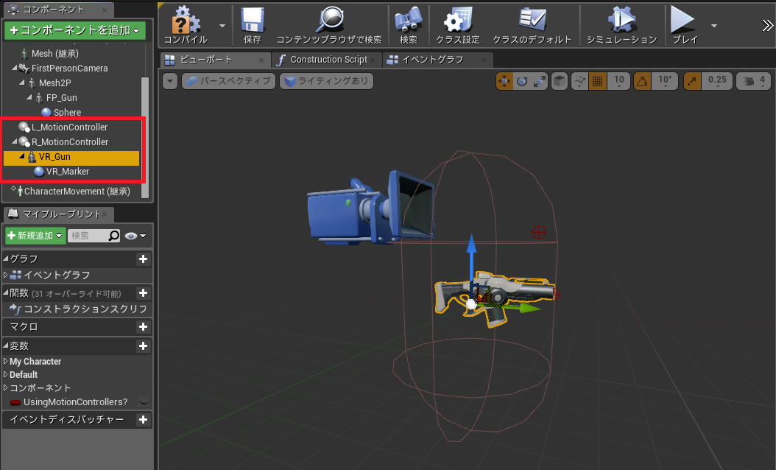Open コンテンツブラウザで検索
The height and width of the screenshot is (470, 776).
[x=330, y=24]
